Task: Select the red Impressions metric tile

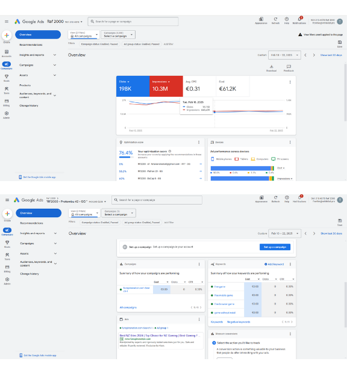Action: [x=166, y=86]
